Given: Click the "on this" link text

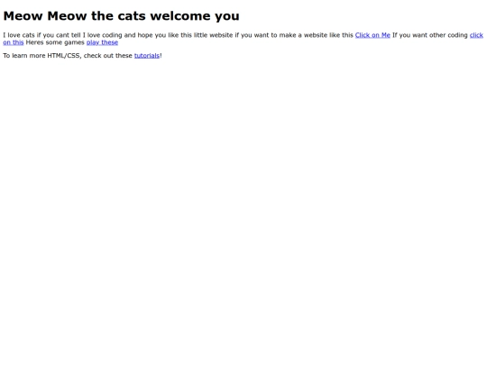Looking at the screenshot, I should coord(14,42).
